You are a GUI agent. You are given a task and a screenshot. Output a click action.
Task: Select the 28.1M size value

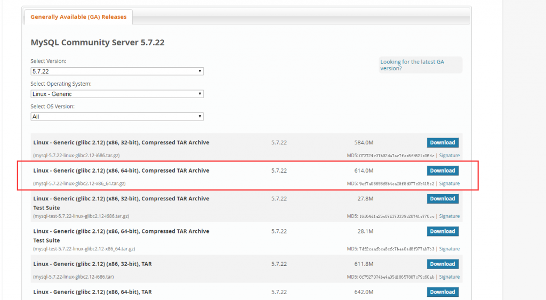pos(365,231)
